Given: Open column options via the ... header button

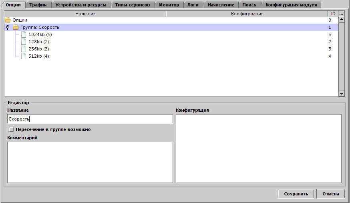Looking at the screenshot, I should coord(341,14).
